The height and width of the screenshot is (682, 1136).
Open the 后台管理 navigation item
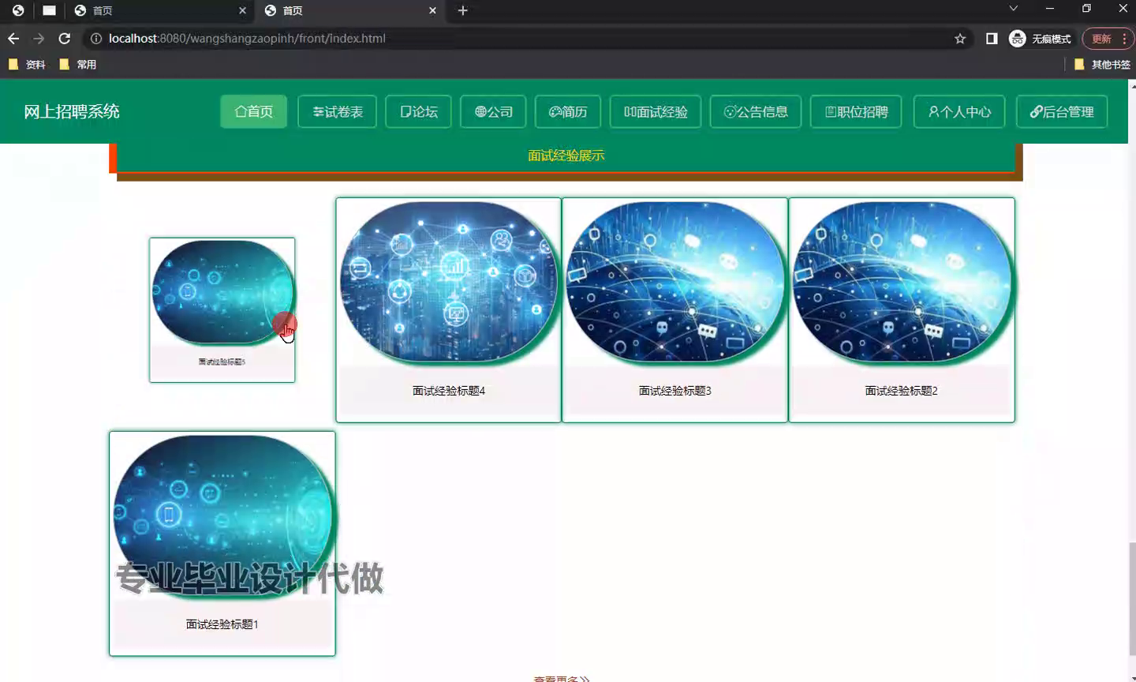(1062, 112)
